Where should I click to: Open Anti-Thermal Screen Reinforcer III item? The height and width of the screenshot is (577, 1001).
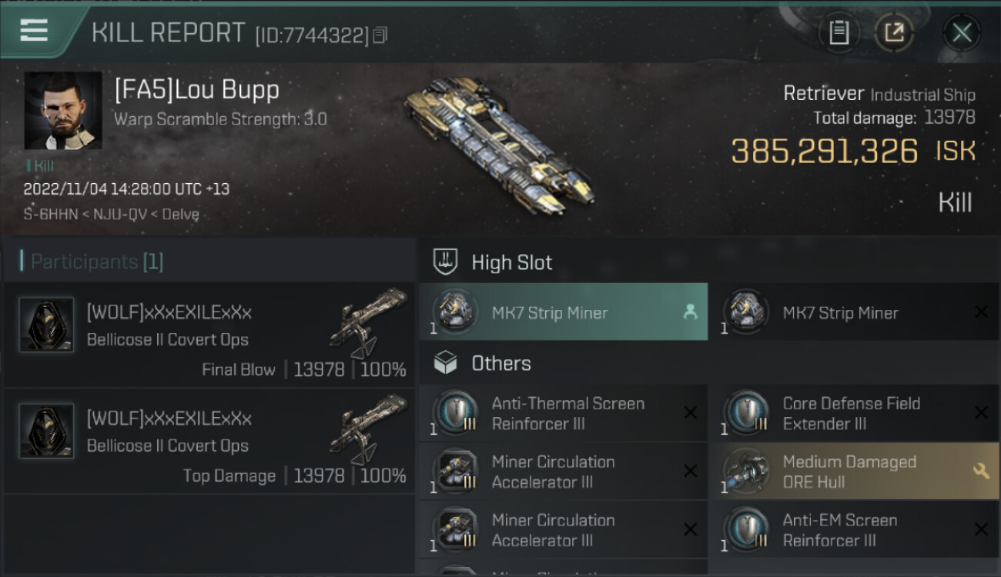click(x=564, y=413)
